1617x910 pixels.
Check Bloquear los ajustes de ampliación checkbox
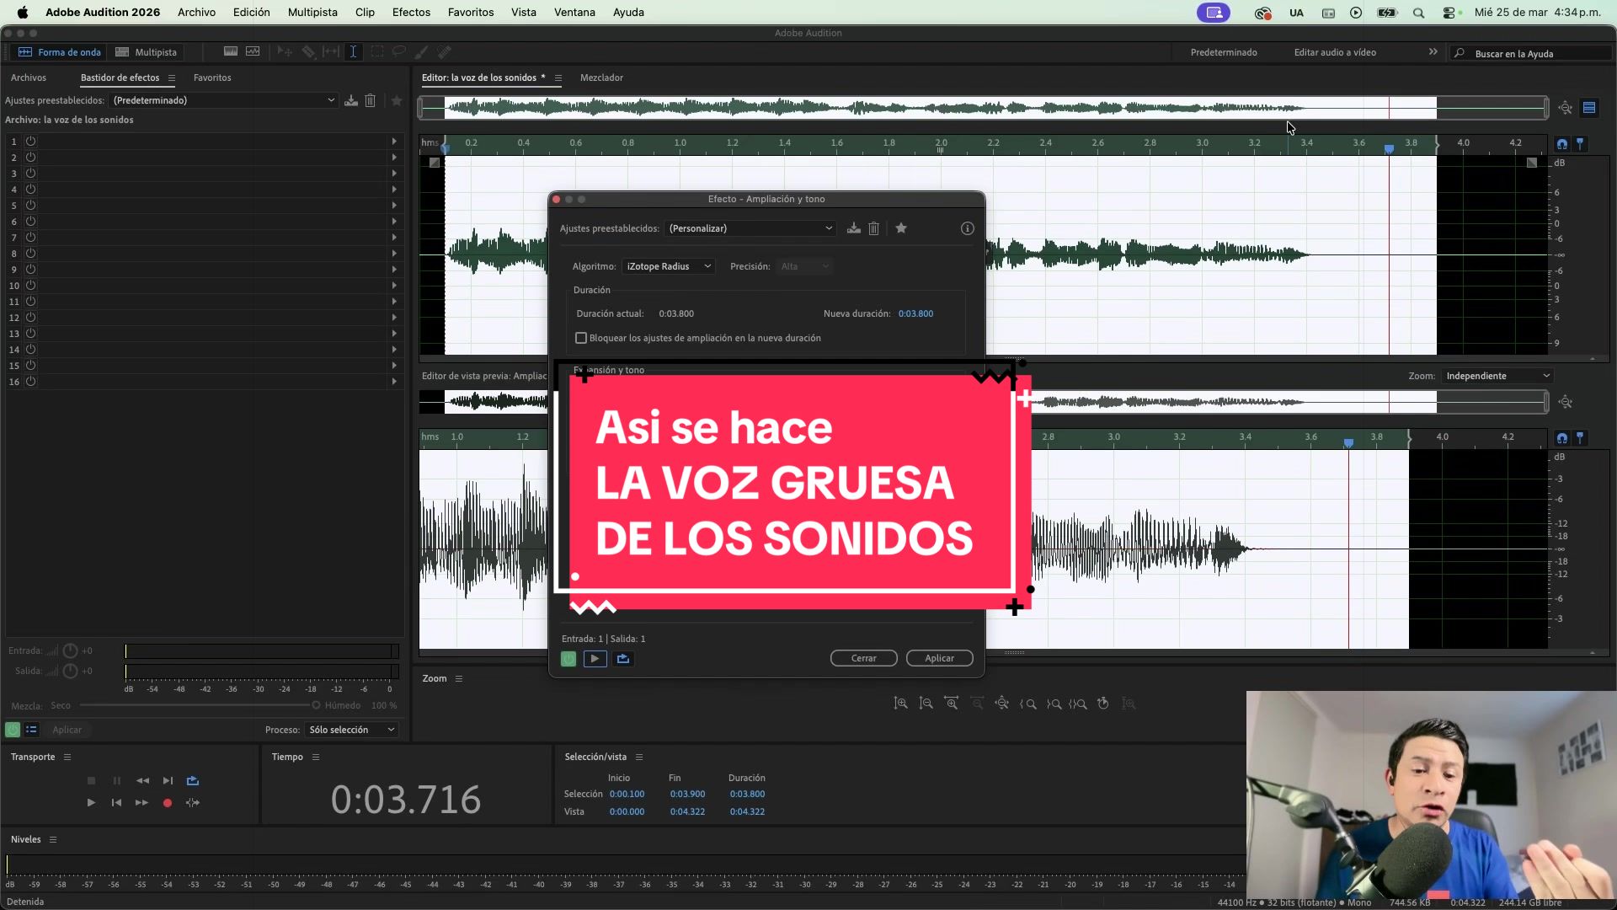(581, 338)
